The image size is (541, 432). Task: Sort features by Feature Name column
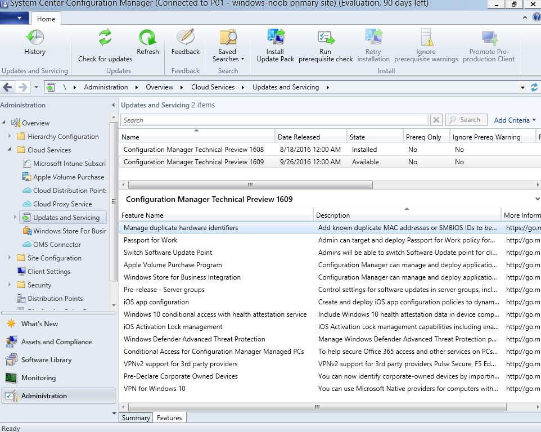(x=216, y=215)
